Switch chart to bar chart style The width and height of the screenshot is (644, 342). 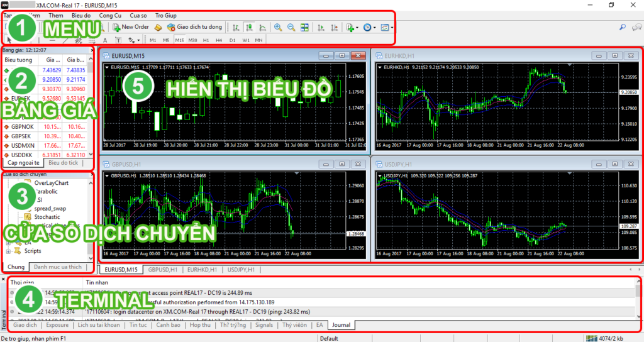click(x=235, y=27)
